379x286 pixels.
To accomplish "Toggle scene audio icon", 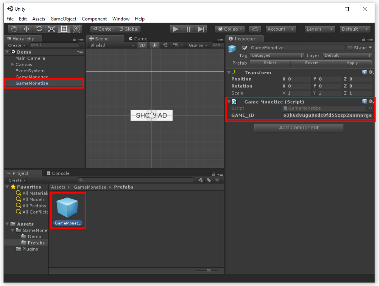I will click(x=165, y=45).
